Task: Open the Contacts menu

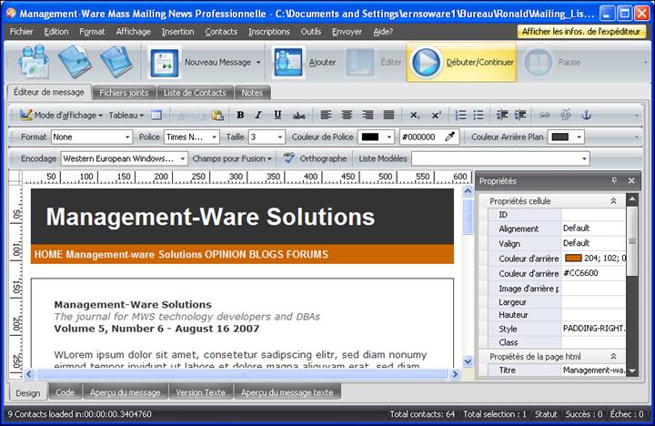Action: (221, 31)
